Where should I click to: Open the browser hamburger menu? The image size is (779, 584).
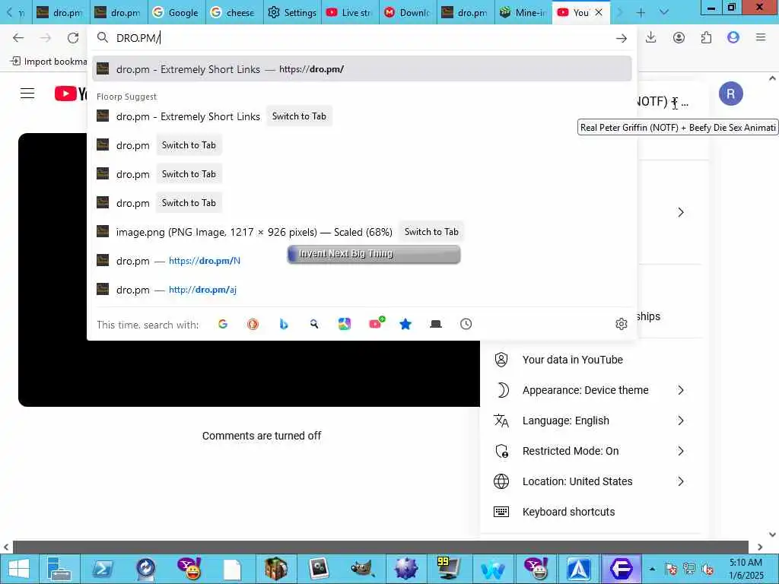coord(761,37)
